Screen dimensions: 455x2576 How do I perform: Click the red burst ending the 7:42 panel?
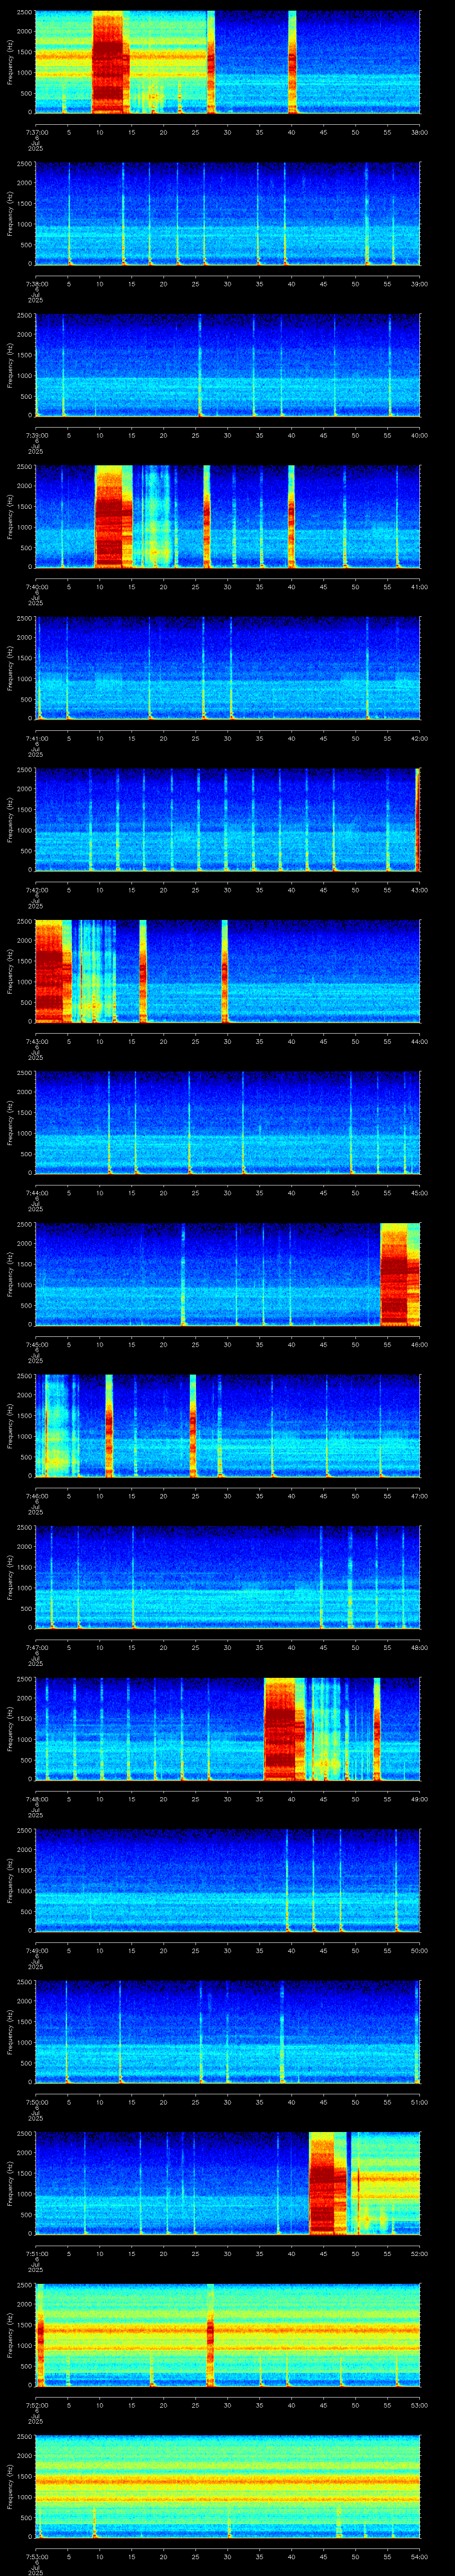418,820
